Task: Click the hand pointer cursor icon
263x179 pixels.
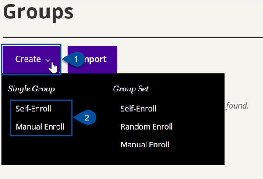Action: click(x=53, y=68)
